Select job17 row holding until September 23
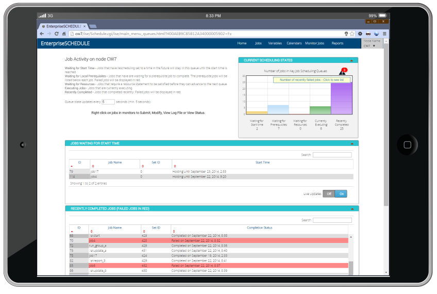This screenshot has height=294, width=437. click(x=211, y=172)
